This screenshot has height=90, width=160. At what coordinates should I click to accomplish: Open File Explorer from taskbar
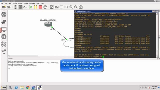tap(22, 87)
